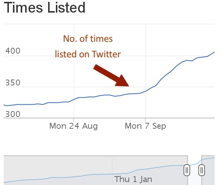Screen dimensions: 222x185
Task: Click the 350 y-axis value label
Action: (x=12, y=83)
